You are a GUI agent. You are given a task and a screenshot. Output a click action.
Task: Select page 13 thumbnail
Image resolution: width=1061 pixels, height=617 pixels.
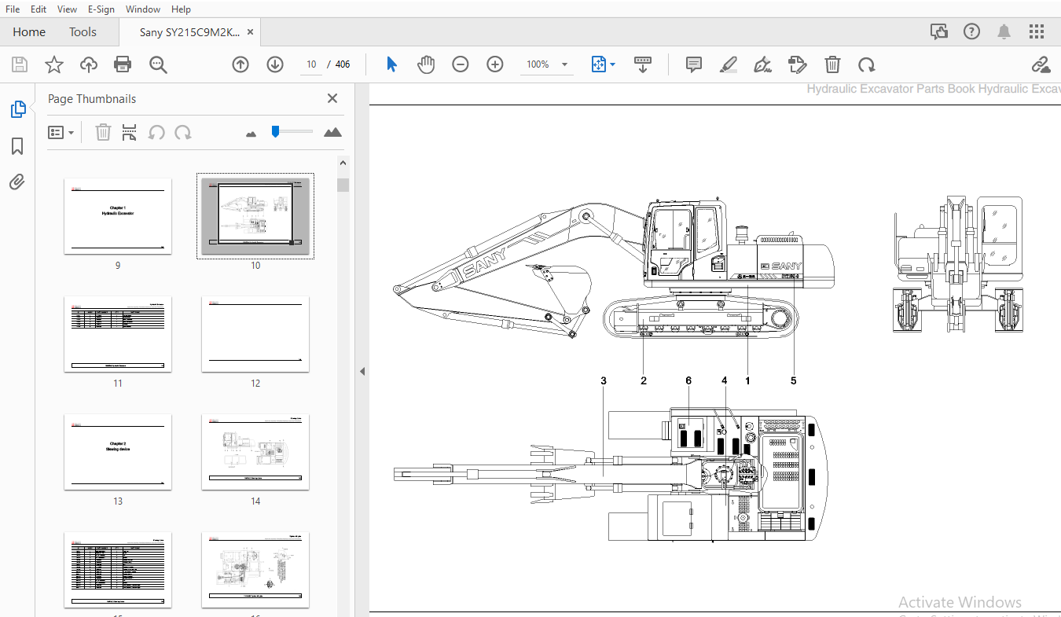118,452
